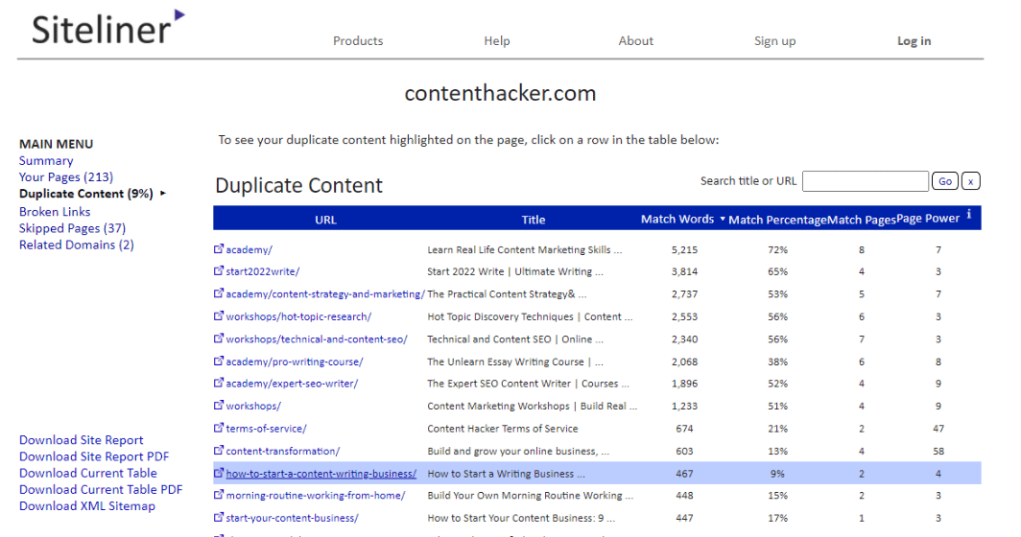Open external link icon for academy/expert-seo-writer/

pos(219,383)
